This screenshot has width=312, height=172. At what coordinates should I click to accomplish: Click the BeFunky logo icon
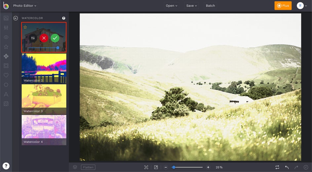[x=6, y=6]
